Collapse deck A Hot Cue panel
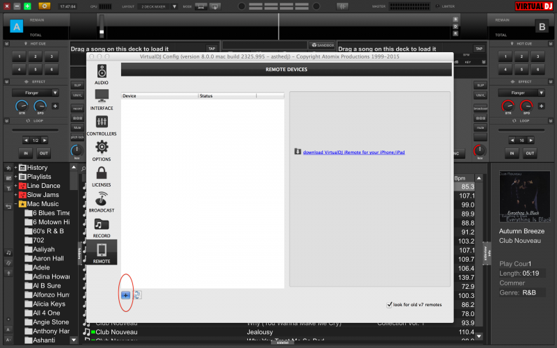Screen dimensions: 557x348 (x=7, y=44)
